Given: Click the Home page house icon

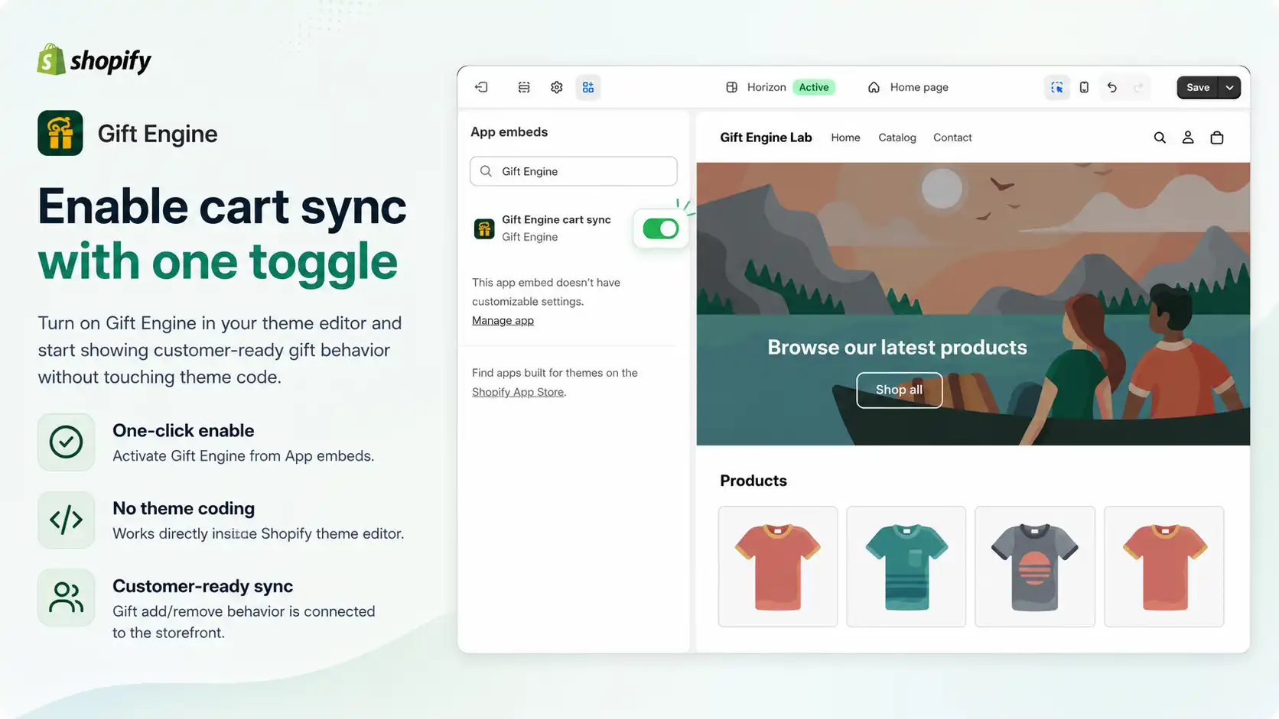Looking at the screenshot, I should coord(874,87).
